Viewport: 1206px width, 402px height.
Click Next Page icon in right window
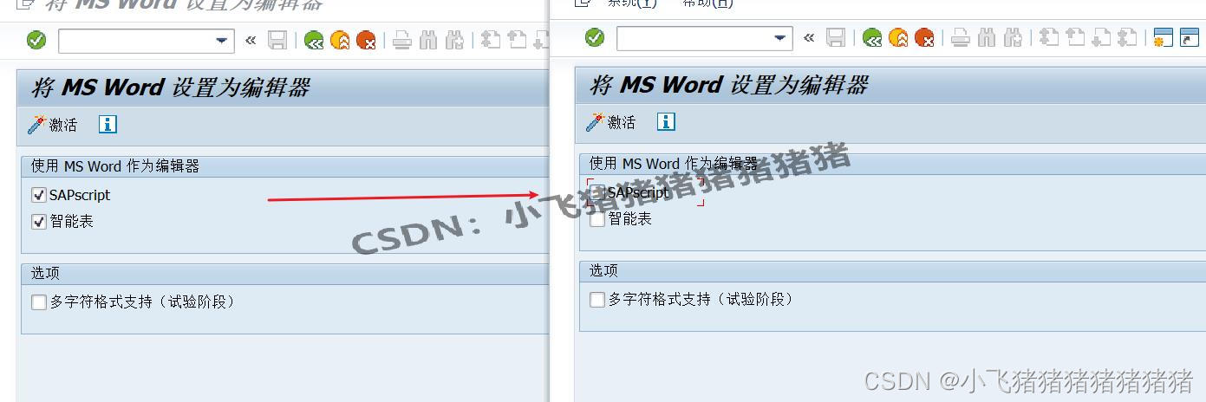click(x=1101, y=37)
